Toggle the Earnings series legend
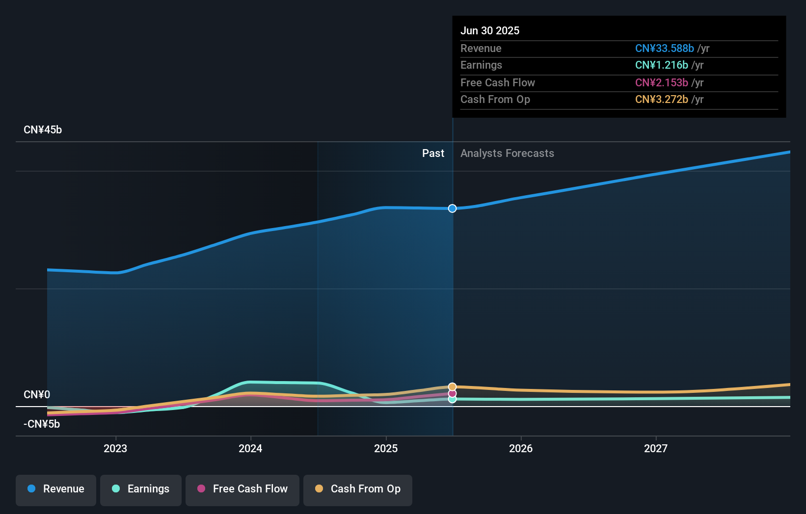 click(x=141, y=490)
